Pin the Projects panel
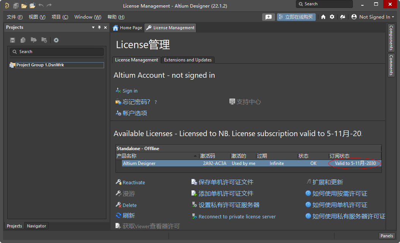 click(99, 27)
